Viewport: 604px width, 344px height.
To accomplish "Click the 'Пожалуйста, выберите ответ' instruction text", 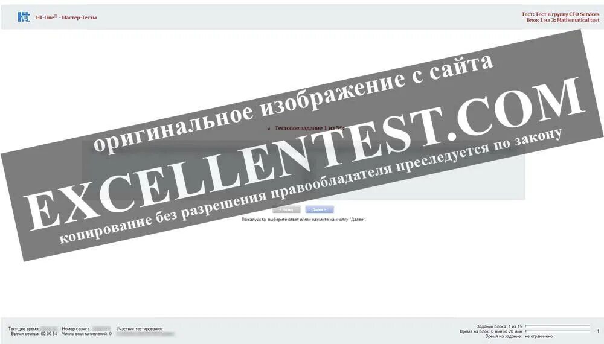I will point(304,220).
